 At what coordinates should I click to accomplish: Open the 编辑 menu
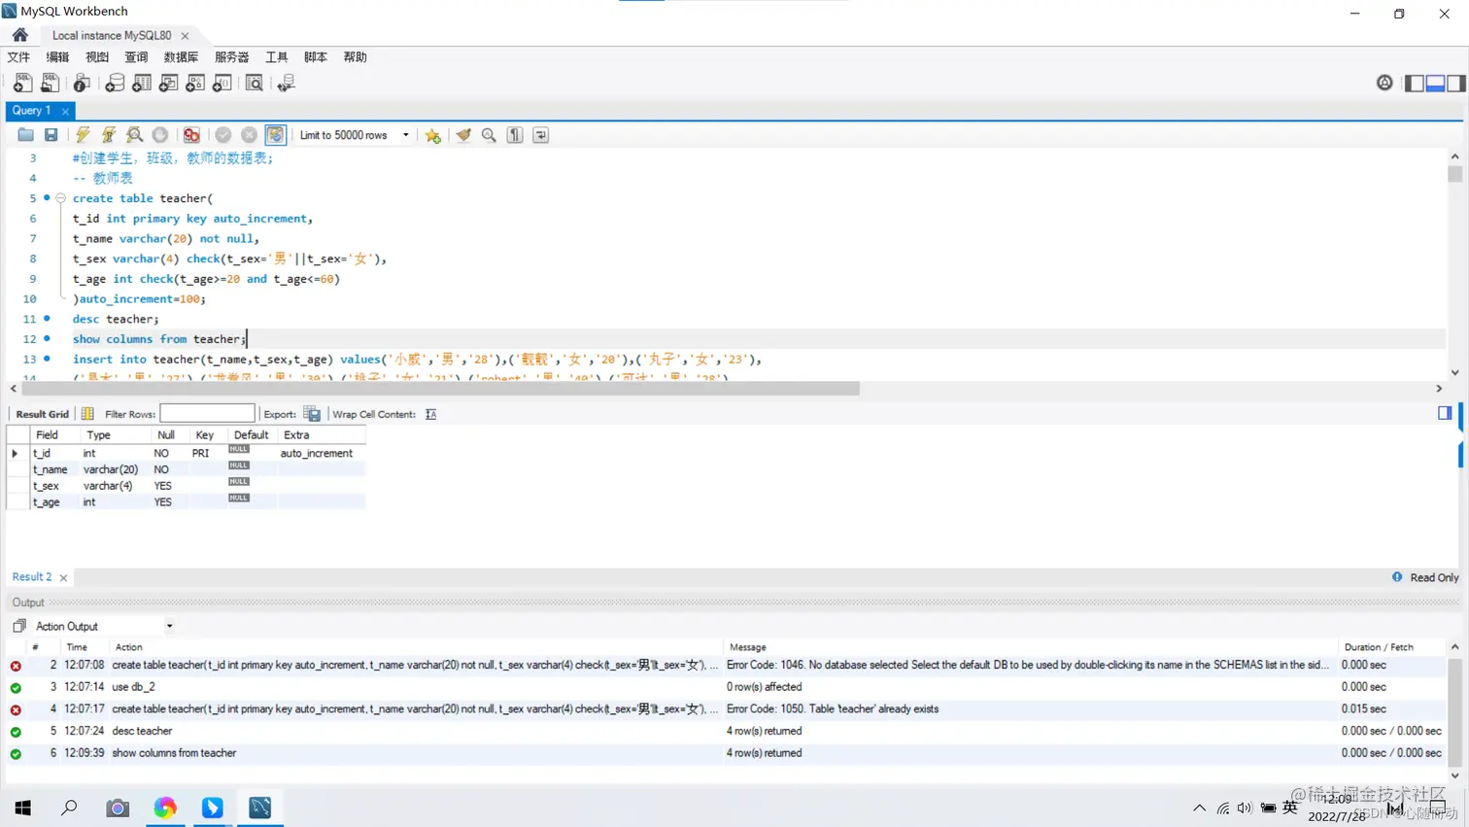click(x=57, y=57)
